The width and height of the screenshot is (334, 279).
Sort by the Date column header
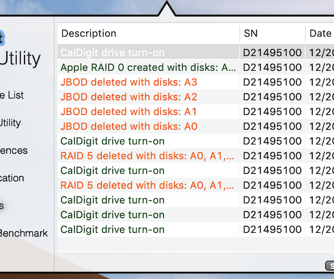320,34
